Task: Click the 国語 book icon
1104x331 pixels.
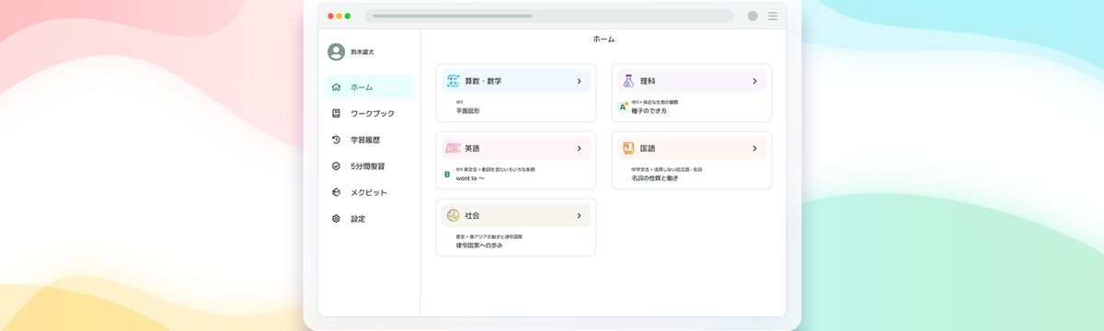Action: tap(628, 148)
